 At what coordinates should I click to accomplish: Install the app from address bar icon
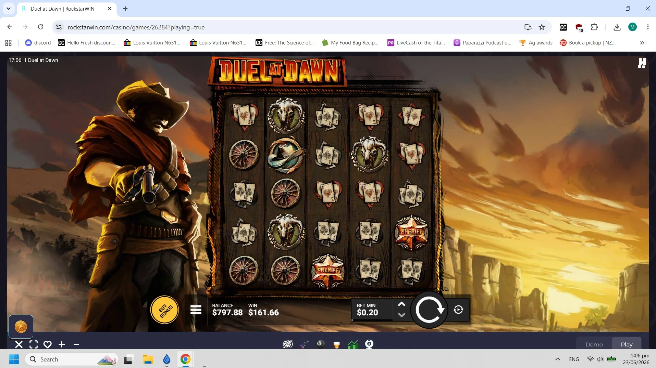click(x=528, y=27)
